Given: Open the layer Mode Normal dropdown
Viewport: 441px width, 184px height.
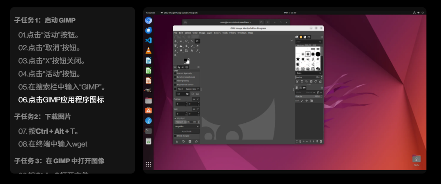Looking at the screenshot, I should click(306, 93).
